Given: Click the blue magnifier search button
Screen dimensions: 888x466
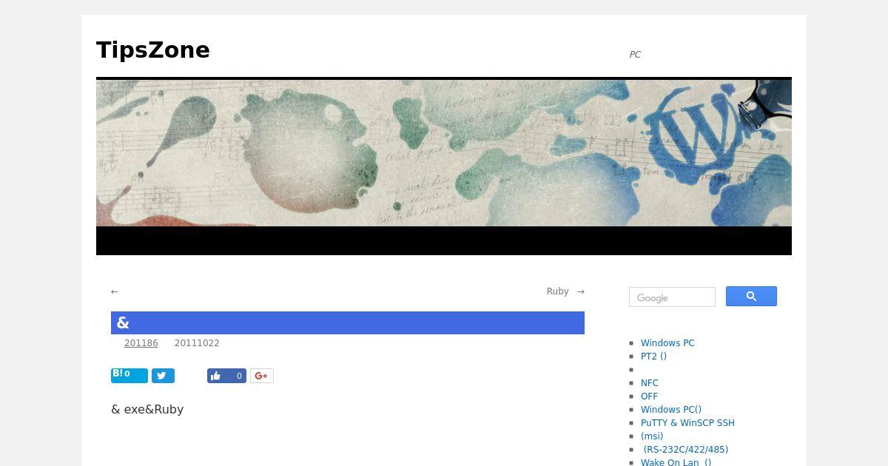Looking at the screenshot, I should coord(751,297).
